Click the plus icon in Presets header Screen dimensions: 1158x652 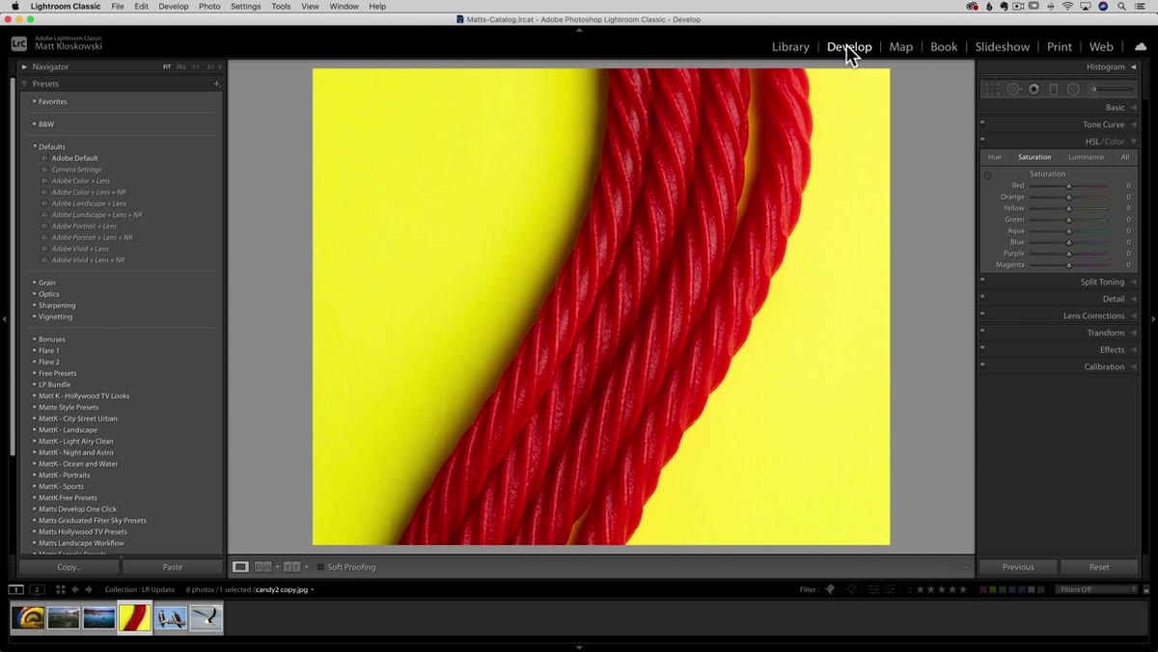(216, 84)
